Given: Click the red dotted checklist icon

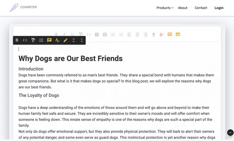Looking at the screenshot, I should [x=162, y=35].
